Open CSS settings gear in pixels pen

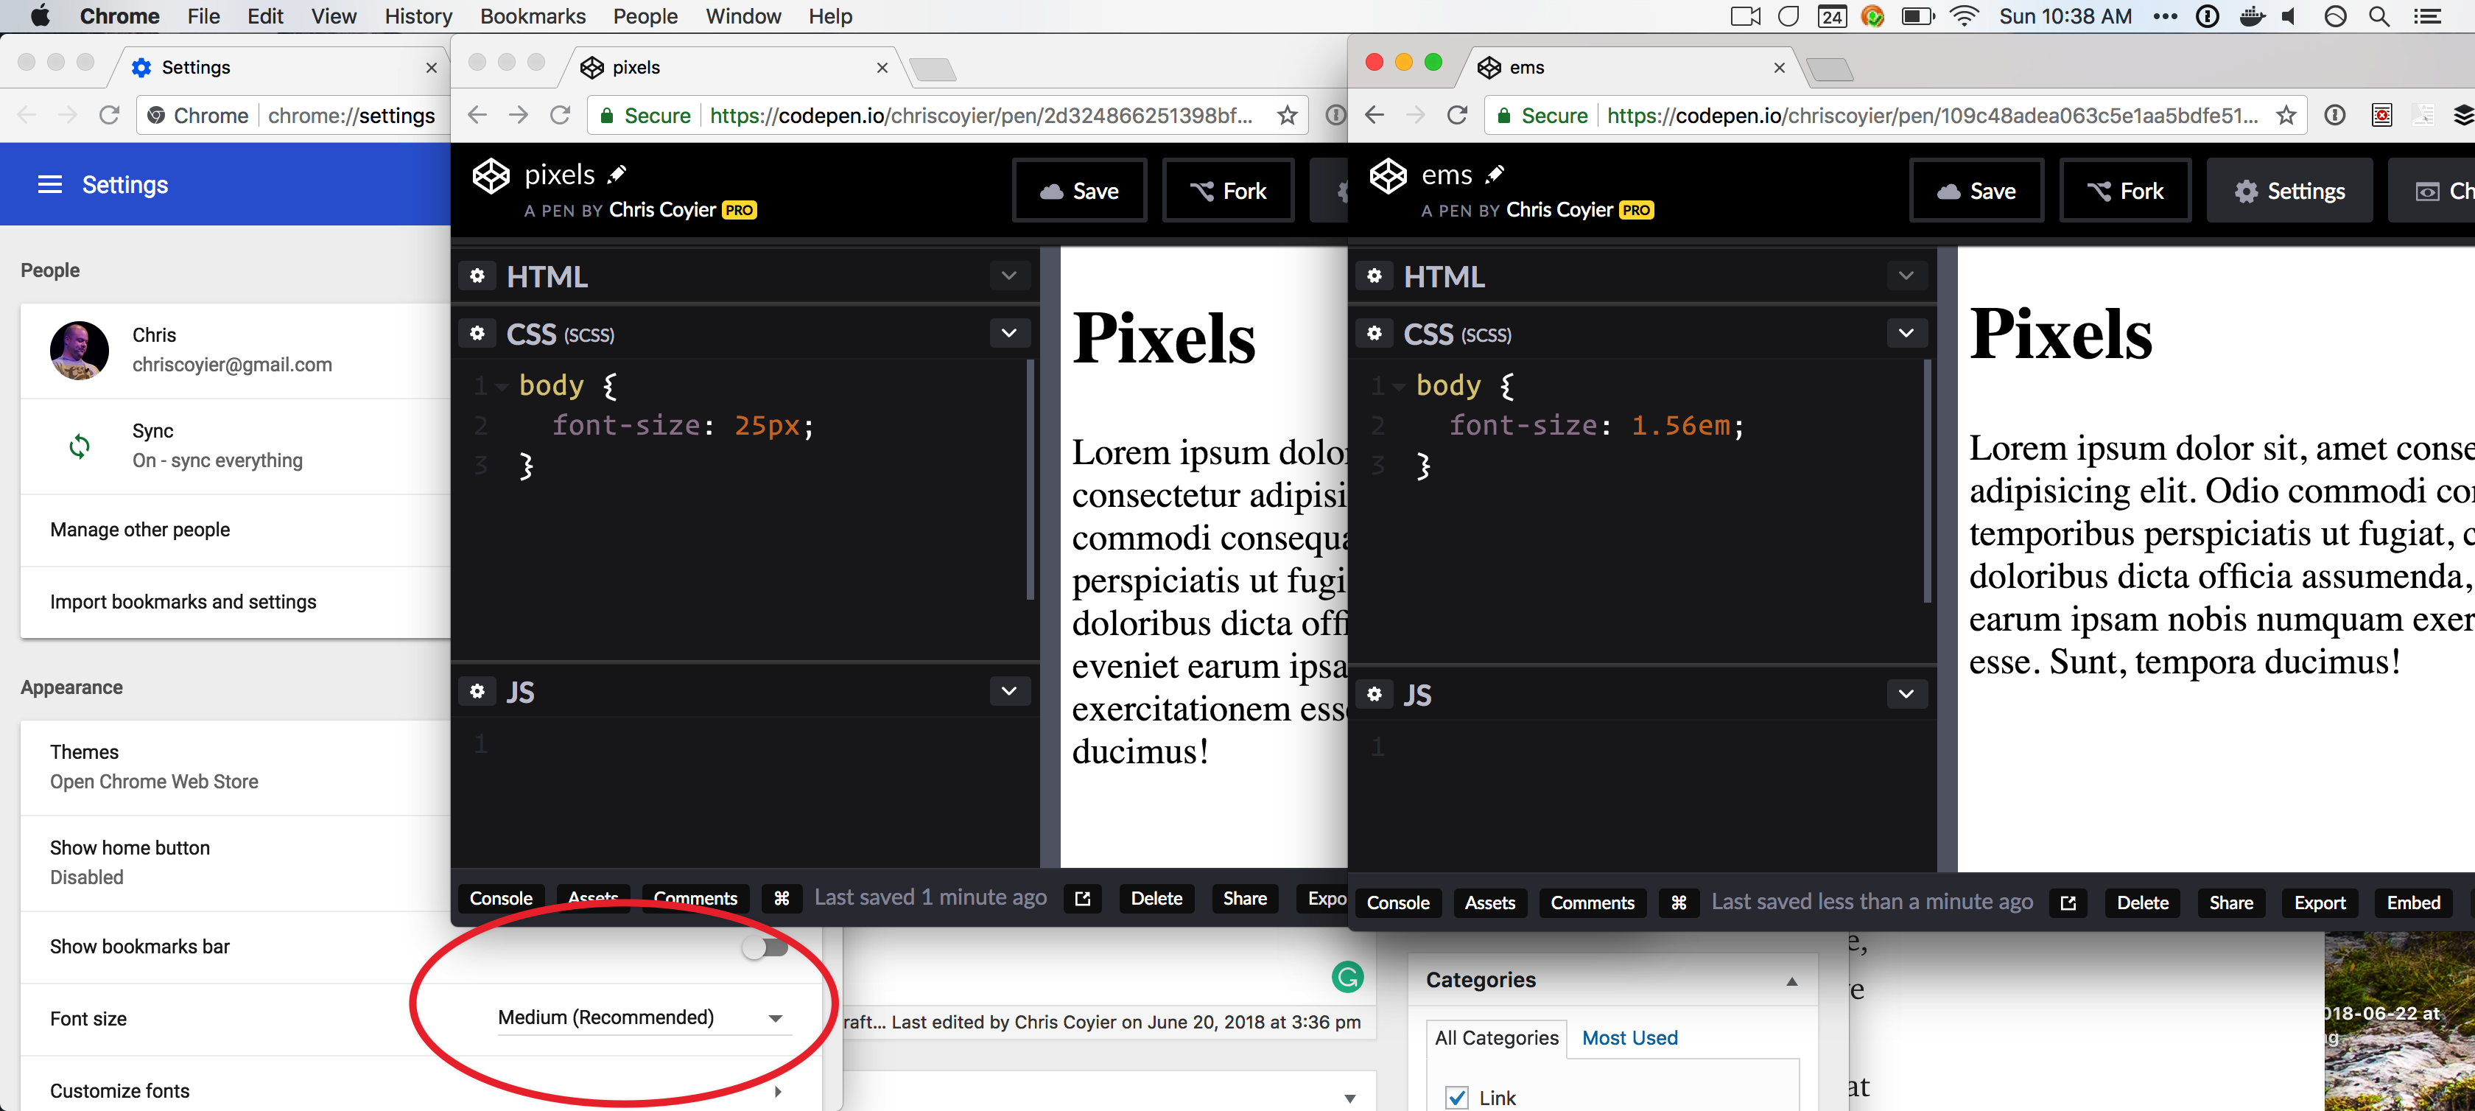477,334
